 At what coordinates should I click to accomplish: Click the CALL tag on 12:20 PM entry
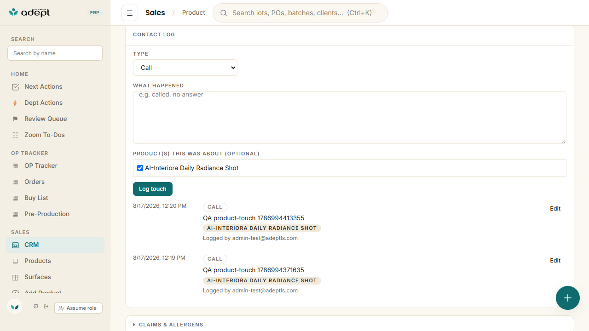coord(215,207)
